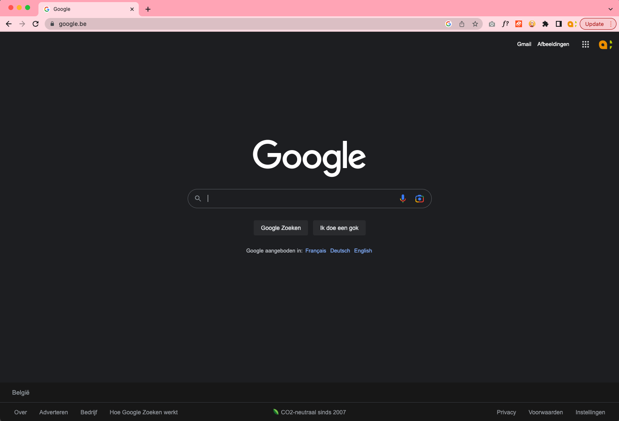Start voice search with the microphone icon

click(402, 199)
